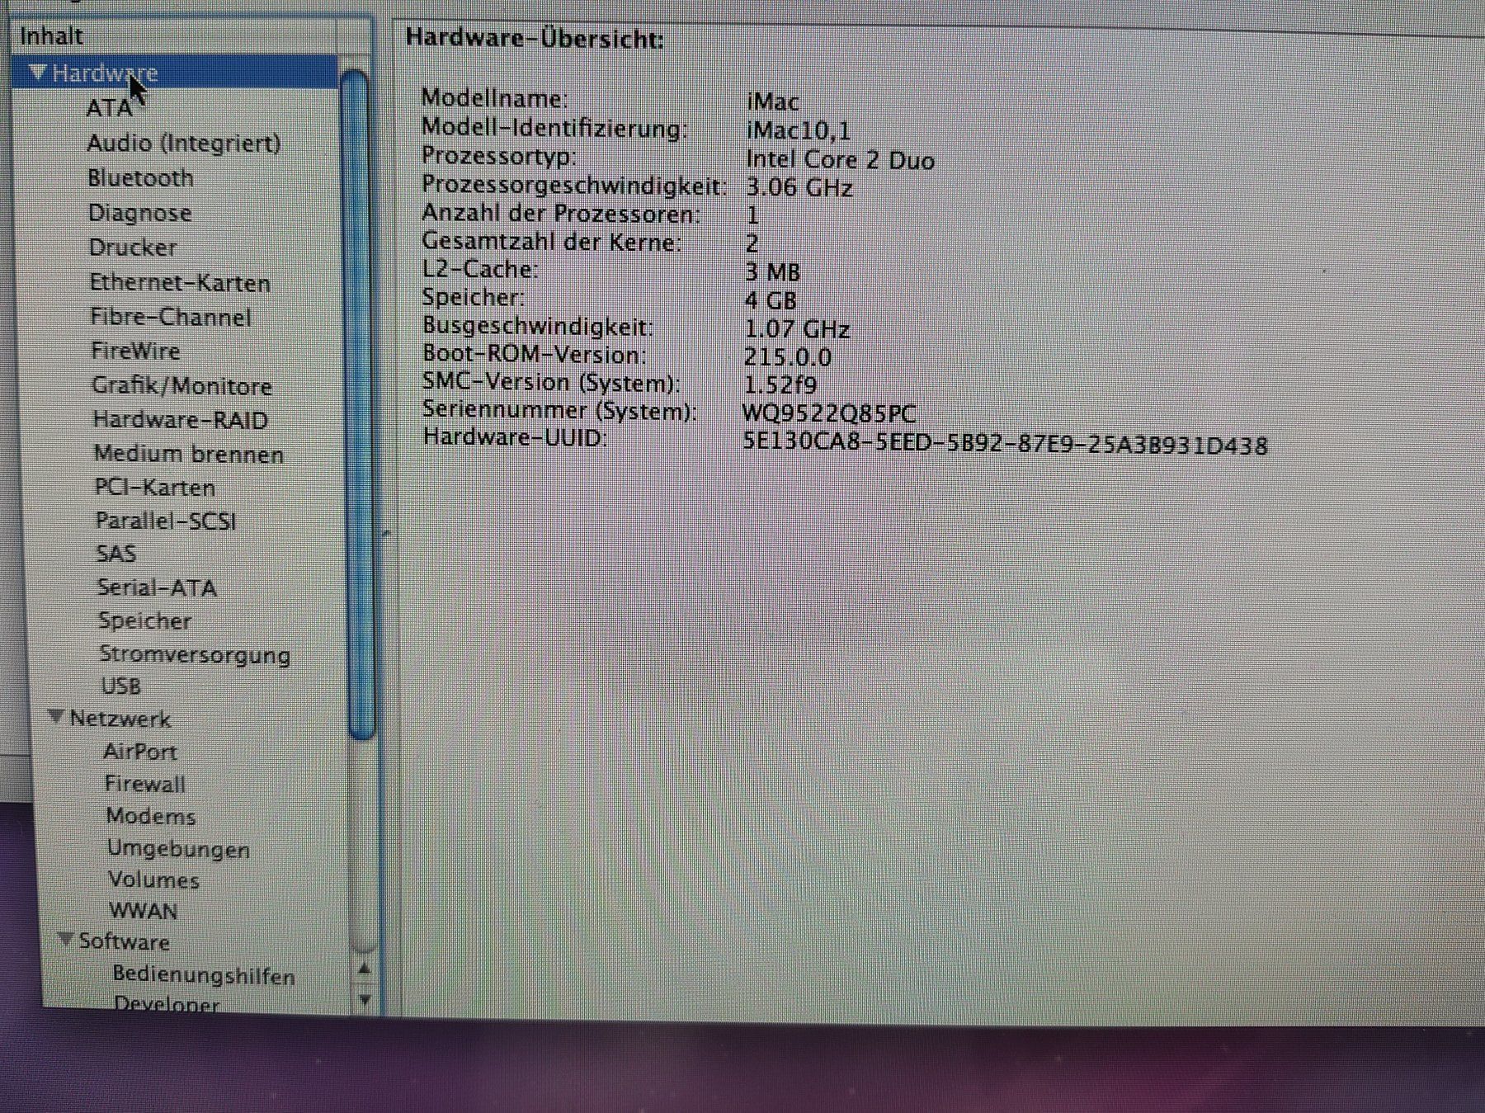
Task: Show Ethernet-Karten details
Action: (x=181, y=283)
